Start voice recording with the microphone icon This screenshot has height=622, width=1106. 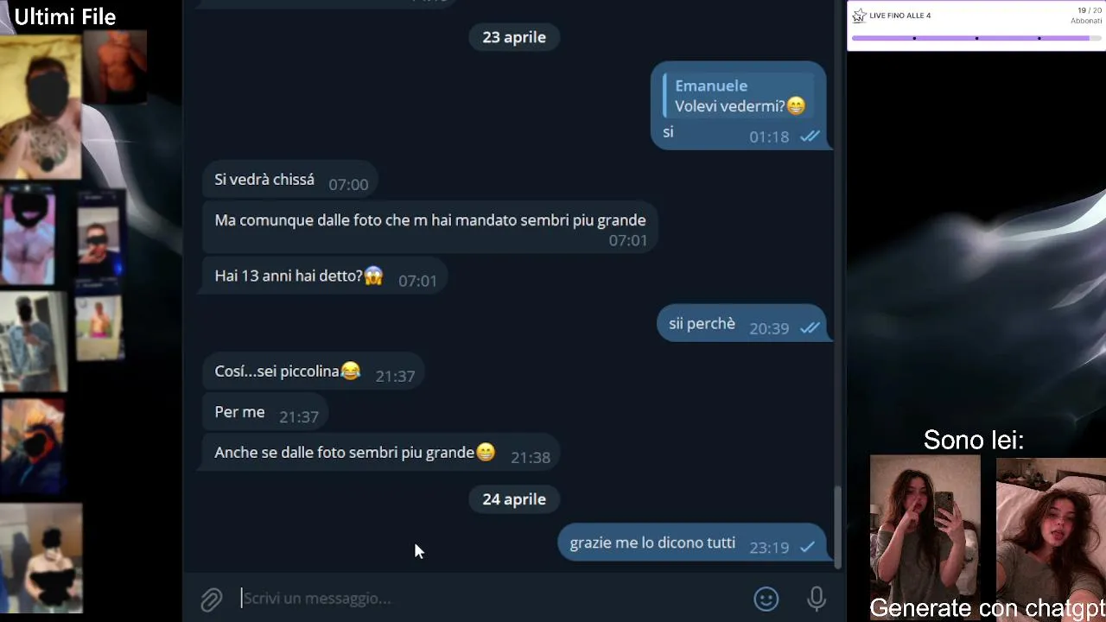tap(817, 599)
